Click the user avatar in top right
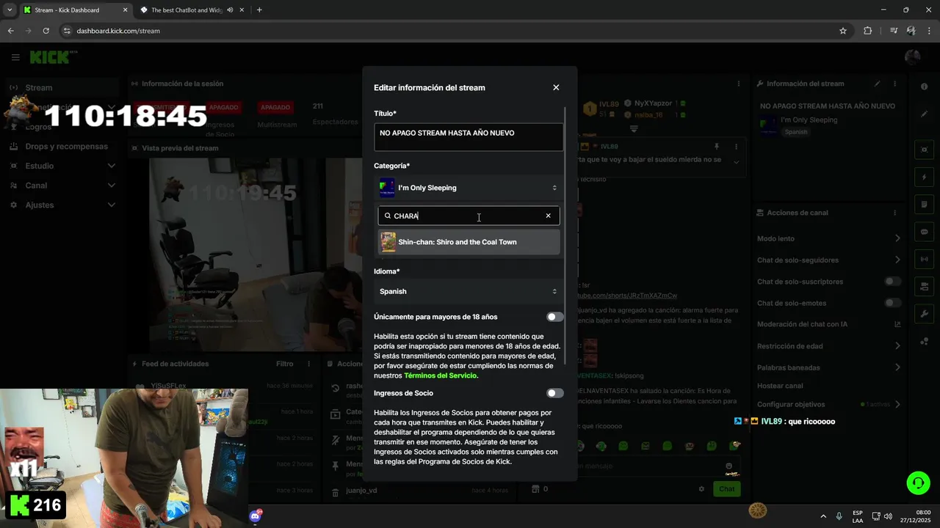 pos(913,57)
